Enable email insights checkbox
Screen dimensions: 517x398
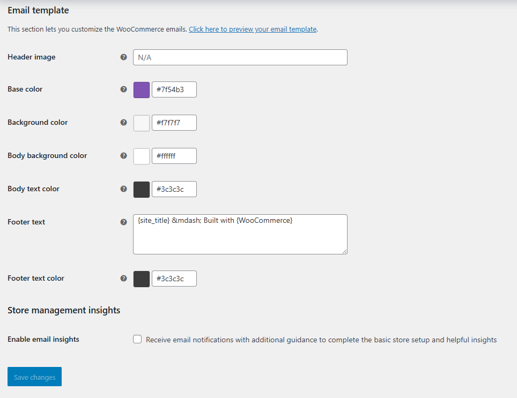[137, 339]
